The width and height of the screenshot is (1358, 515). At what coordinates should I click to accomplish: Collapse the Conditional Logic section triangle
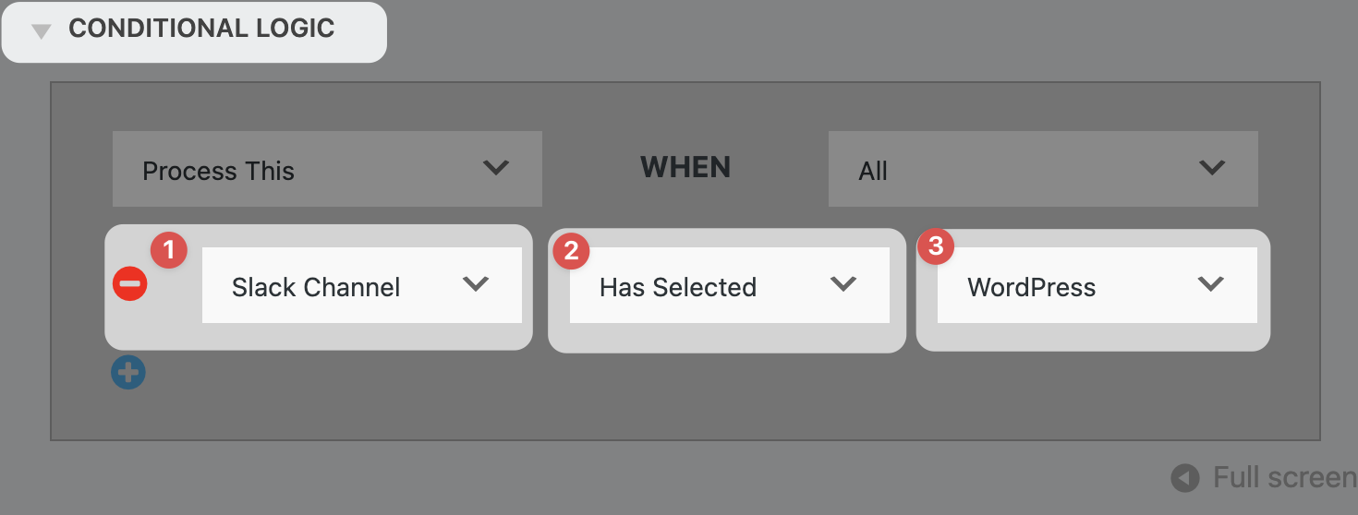tap(41, 31)
